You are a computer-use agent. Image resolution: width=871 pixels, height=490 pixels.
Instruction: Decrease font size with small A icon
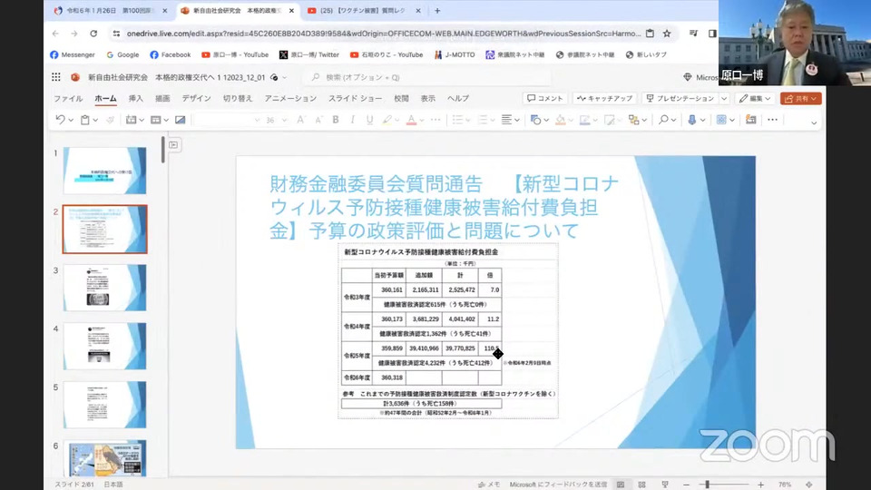coord(318,120)
